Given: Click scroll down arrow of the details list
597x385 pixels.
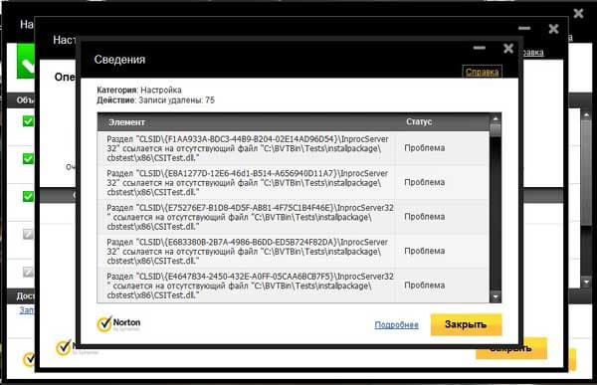Looking at the screenshot, I should tap(496, 296).
